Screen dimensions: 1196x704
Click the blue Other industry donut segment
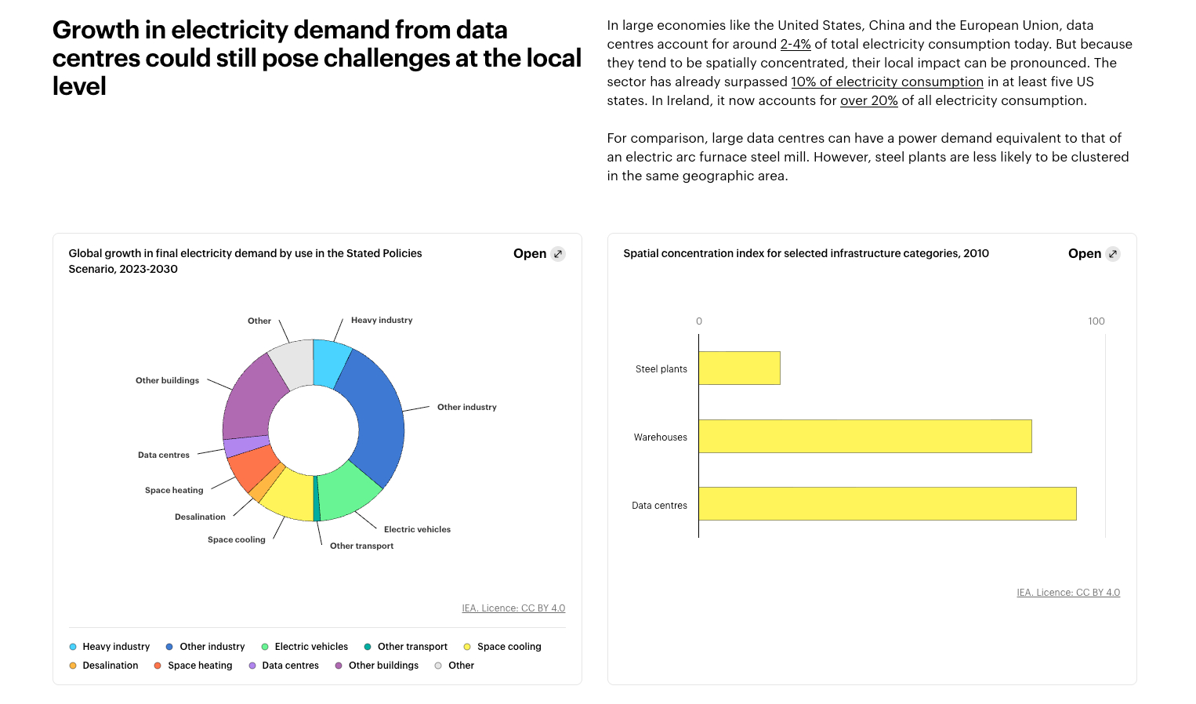(376, 416)
